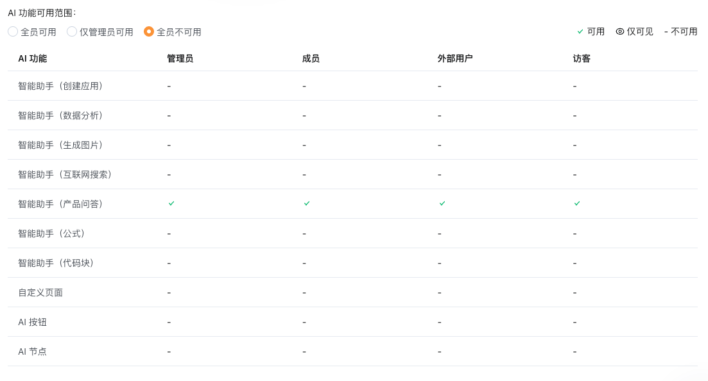Click the eye icon for 仅可见 legend

pyautogui.click(x=620, y=31)
